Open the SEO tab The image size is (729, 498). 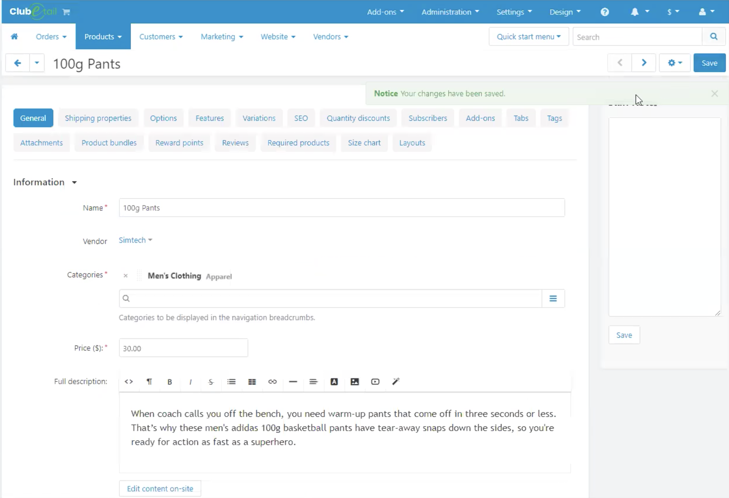(x=301, y=118)
